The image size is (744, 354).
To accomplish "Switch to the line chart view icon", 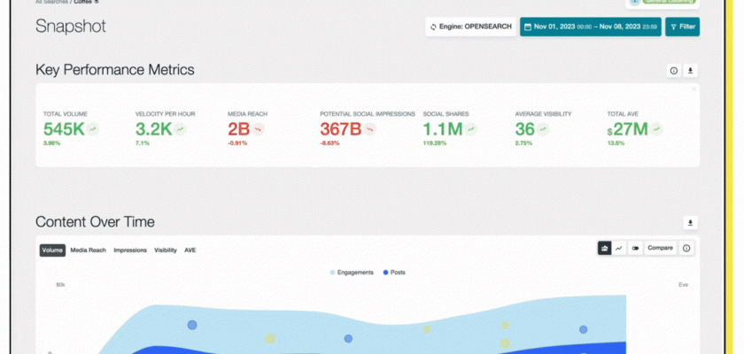I will [x=619, y=249].
